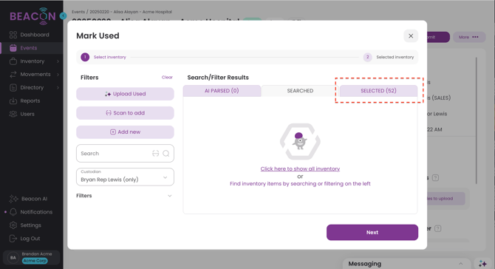
Task: Open the Notifications bell icon
Action: [13, 212]
